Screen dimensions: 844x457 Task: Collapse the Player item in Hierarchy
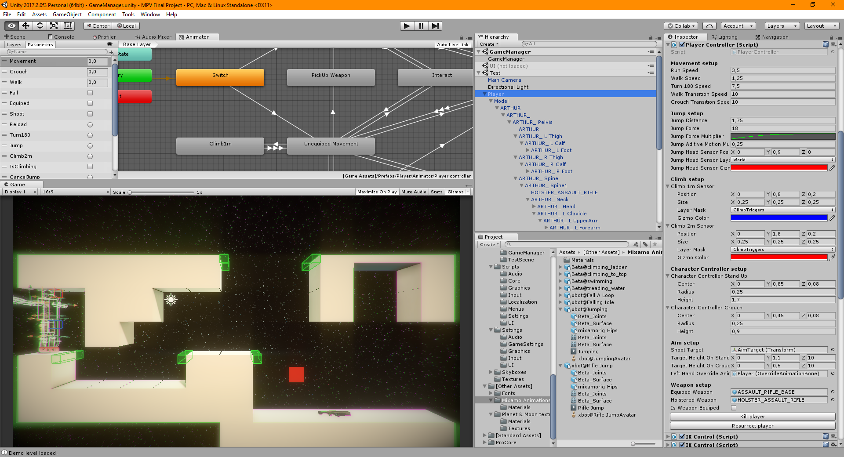click(484, 94)
